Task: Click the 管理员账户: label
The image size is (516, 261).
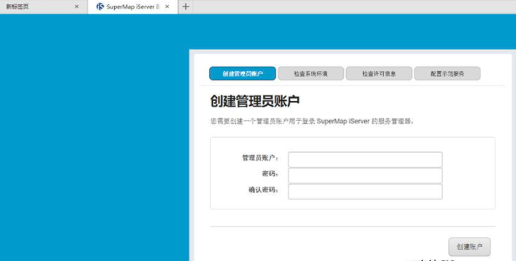Action: [x=260, y=158]
